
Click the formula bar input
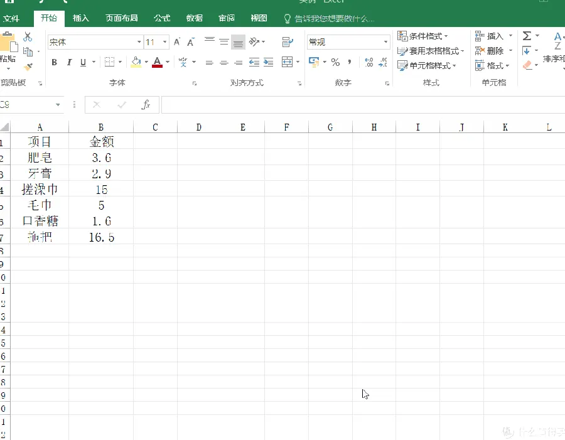click(x=363, y=105)
